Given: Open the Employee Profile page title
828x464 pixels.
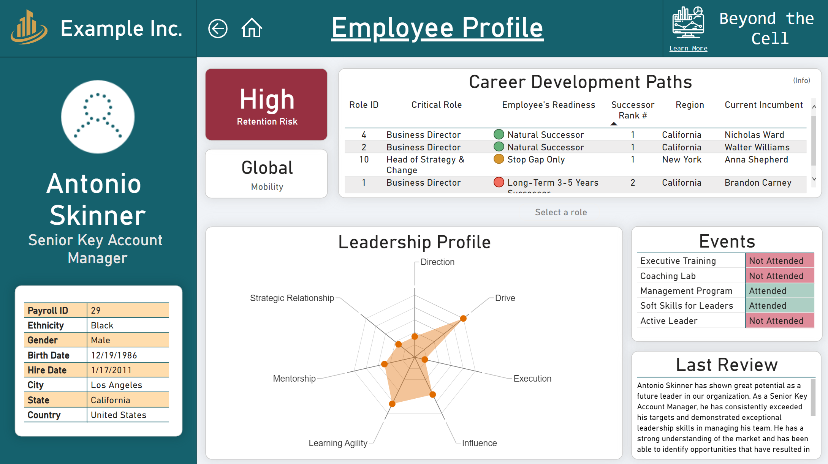Looking at the screenshot, I should click(x=437, y=27).
